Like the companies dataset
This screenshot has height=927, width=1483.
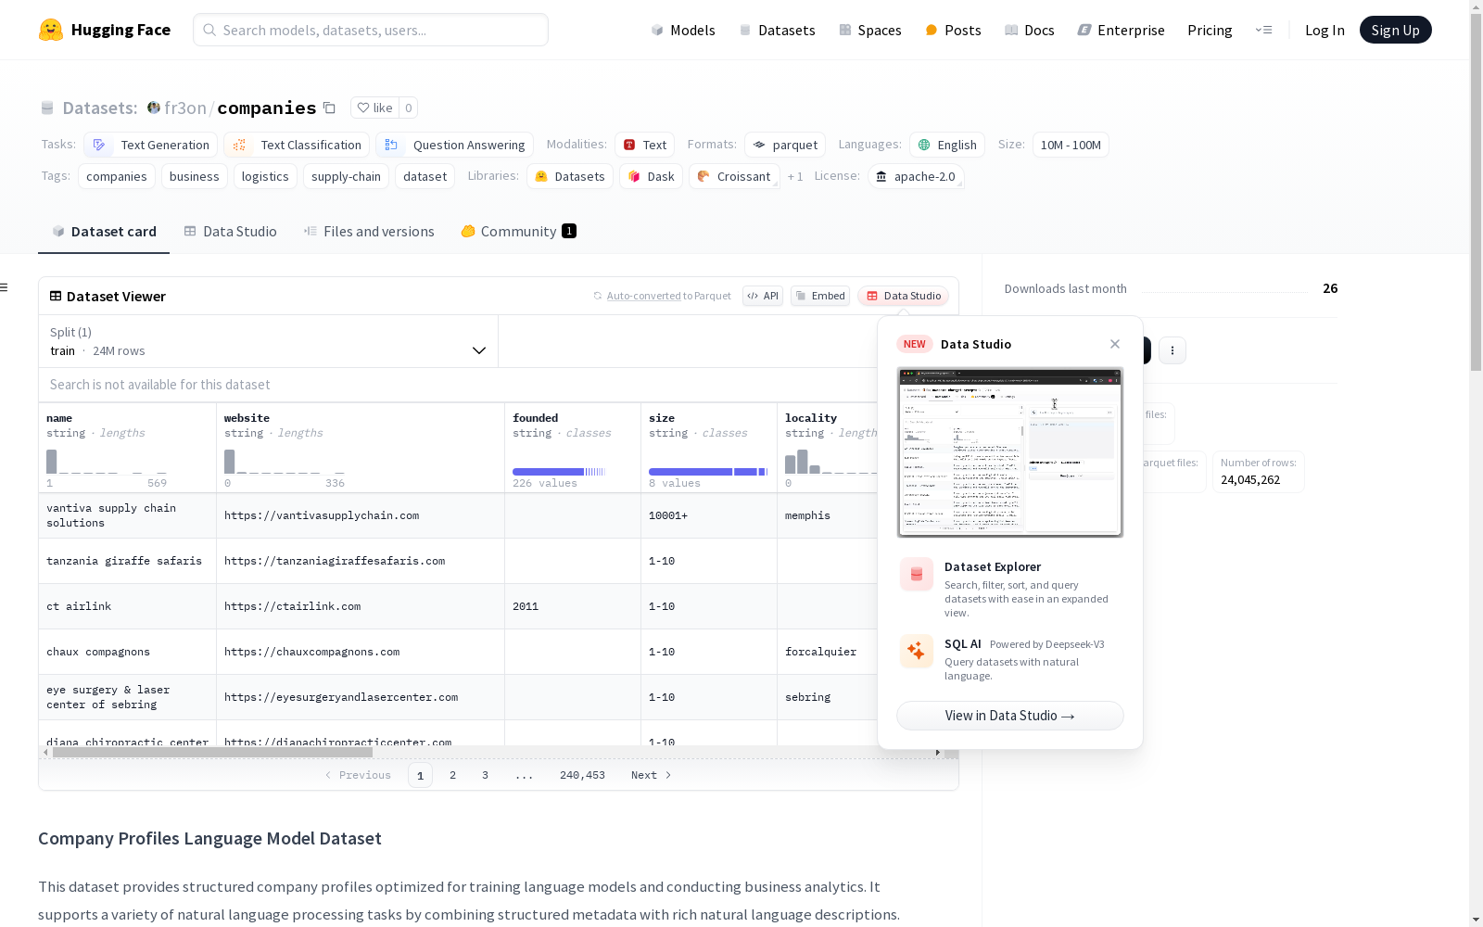click(x=374, y=108)
